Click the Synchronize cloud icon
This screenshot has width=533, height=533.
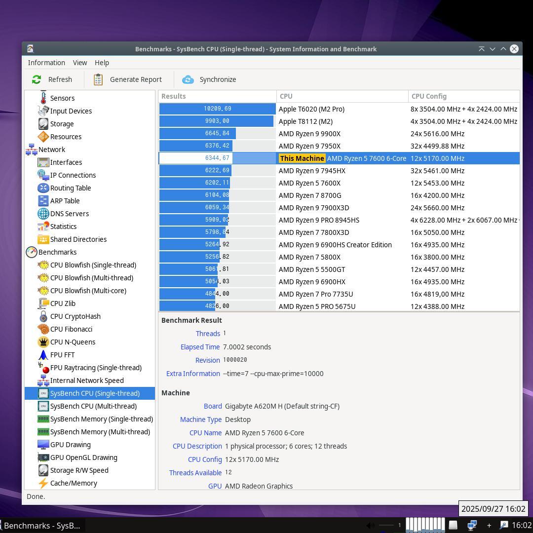pos(188,79)
